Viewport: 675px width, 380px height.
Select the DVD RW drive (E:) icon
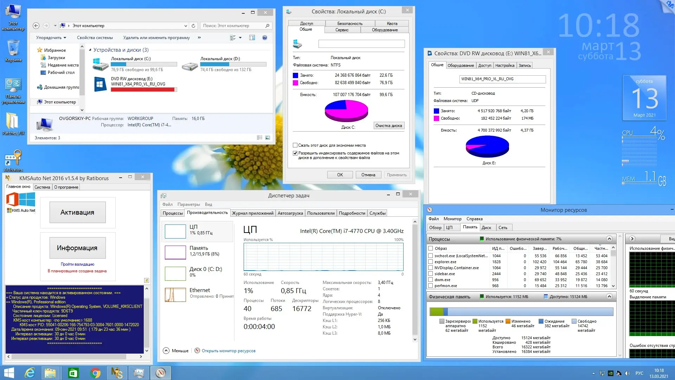point(100,84)
